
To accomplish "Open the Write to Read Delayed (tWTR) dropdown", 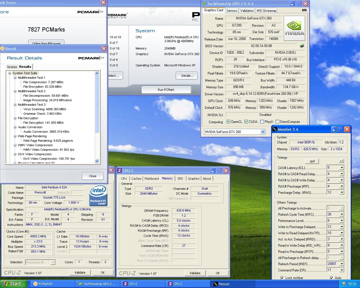I will [342, 233].
